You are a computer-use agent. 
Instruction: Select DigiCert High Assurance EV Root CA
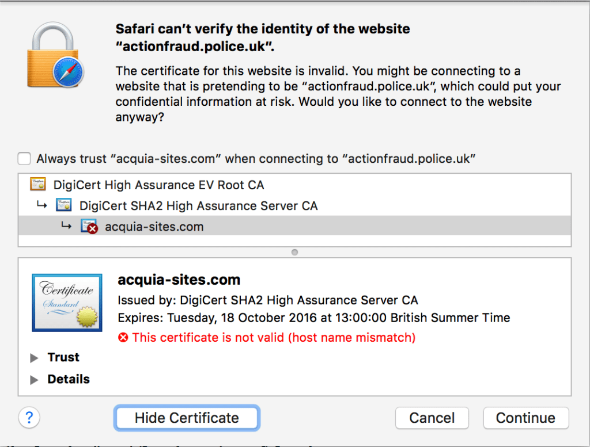coord(158,185)
